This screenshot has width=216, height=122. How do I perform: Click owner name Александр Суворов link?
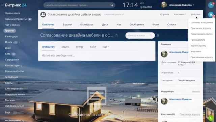pyautogui.click(x=179, y=52)
